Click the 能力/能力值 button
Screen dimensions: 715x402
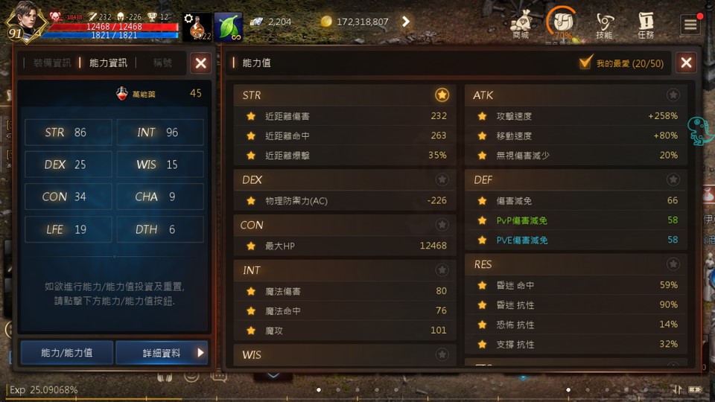[x=66, y=352]
